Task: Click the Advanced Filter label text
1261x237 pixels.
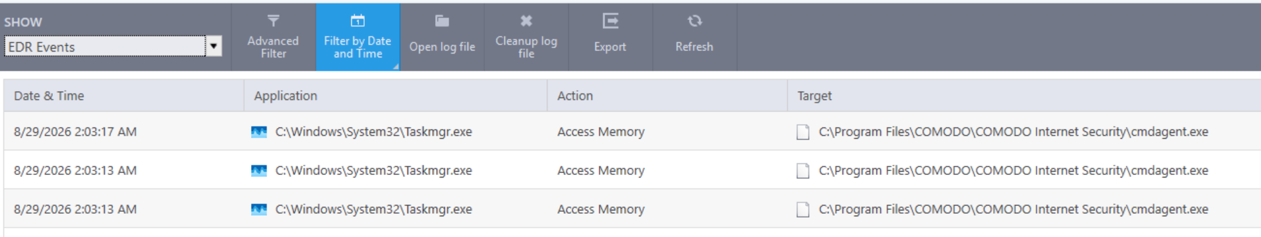Action: tap(273, 47)
